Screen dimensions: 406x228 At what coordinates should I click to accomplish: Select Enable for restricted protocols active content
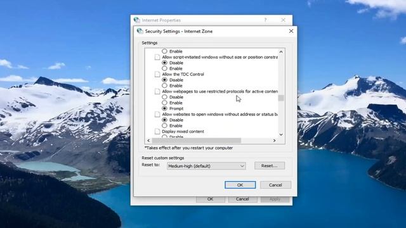(x=164, y=103)
